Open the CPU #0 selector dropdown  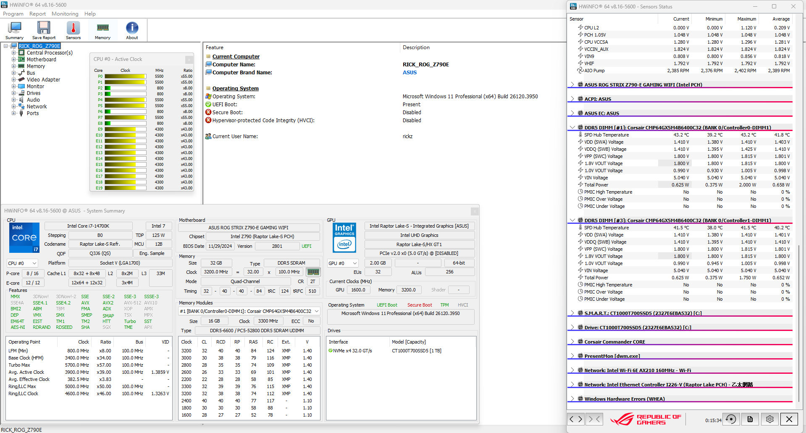pos(22,263)
